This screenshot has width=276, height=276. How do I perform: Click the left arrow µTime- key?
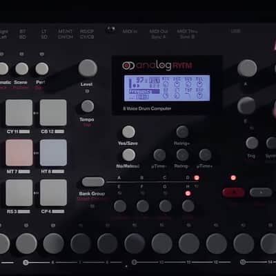tap(159, 155)
